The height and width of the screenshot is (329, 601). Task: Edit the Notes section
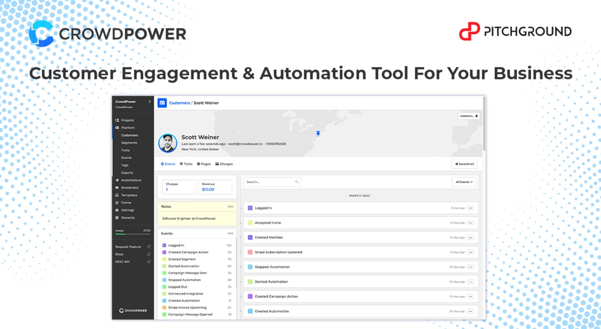tap(230, 207)
